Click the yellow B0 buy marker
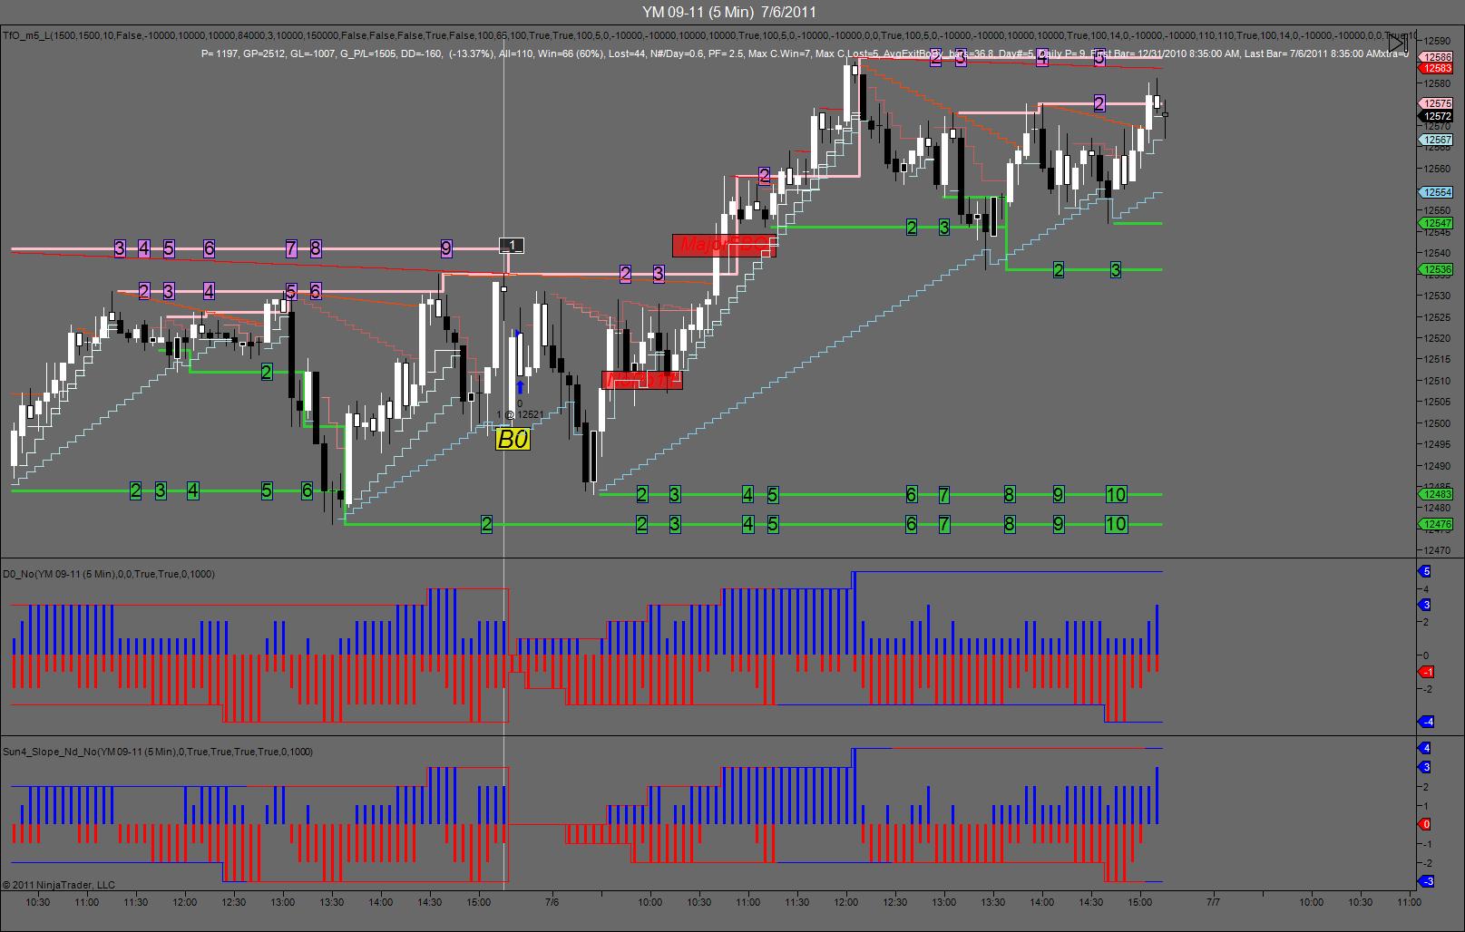 (513, 440)
